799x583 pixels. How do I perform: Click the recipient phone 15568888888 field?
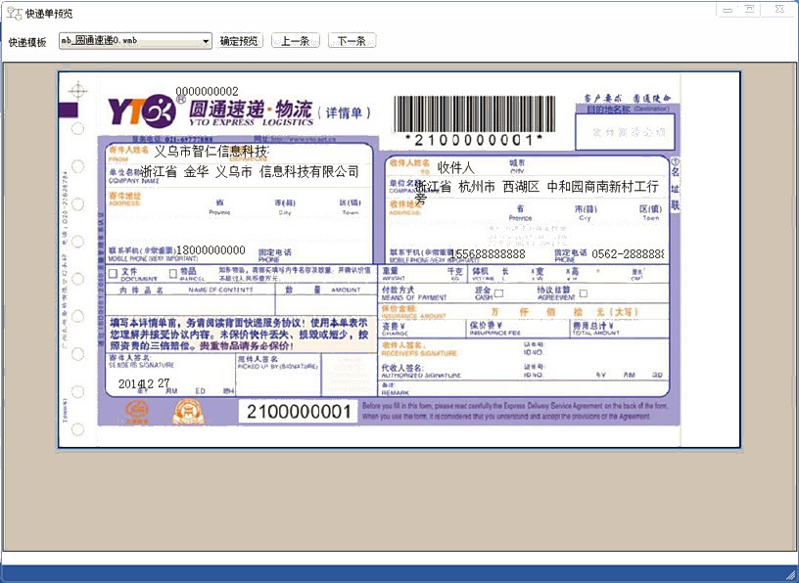click(x=490, y=253)
